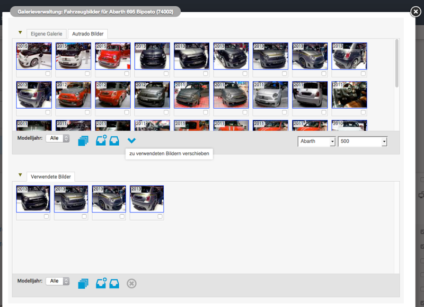
Task: Click inbox-with-plus icon in upper gallery toolbar
Action: coord(101,141)
